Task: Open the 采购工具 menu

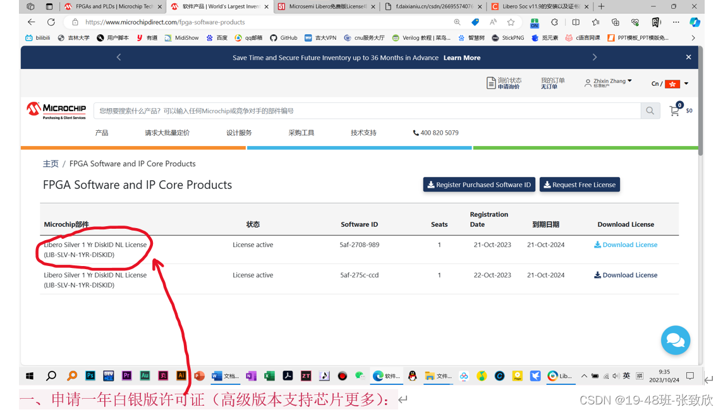Action: (301, 133)
